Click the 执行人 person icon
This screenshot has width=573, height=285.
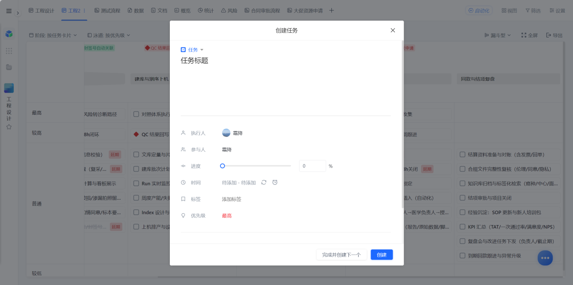point(183,133)
